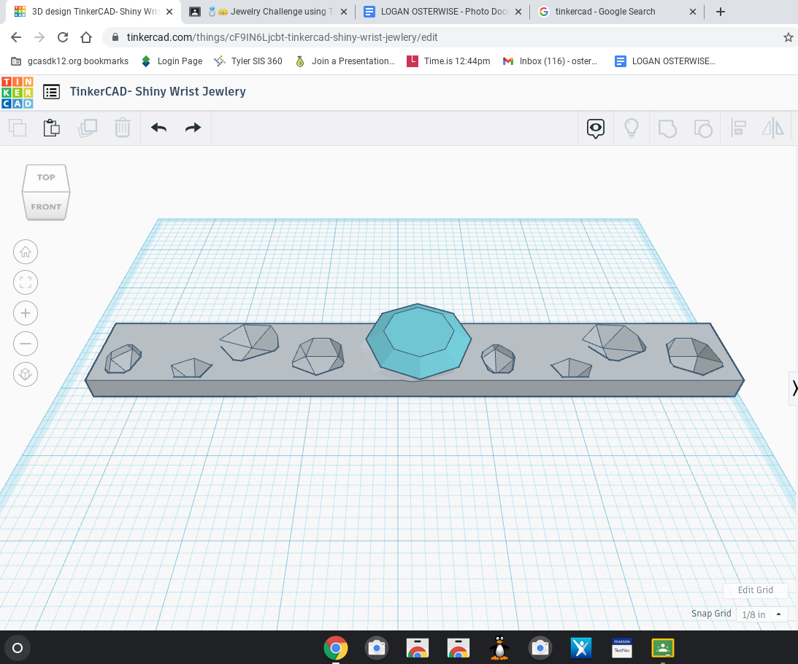Zoom in with the plus button
The width and height of the screenshot is (798, 664).
pyautogui.click(x=26, y=313)
